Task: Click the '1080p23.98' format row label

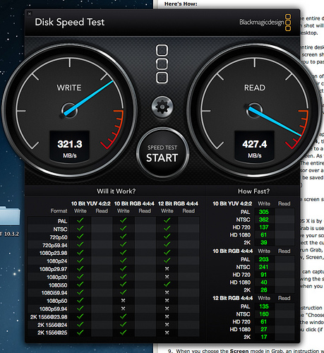Action: click(x=53, y=253)
